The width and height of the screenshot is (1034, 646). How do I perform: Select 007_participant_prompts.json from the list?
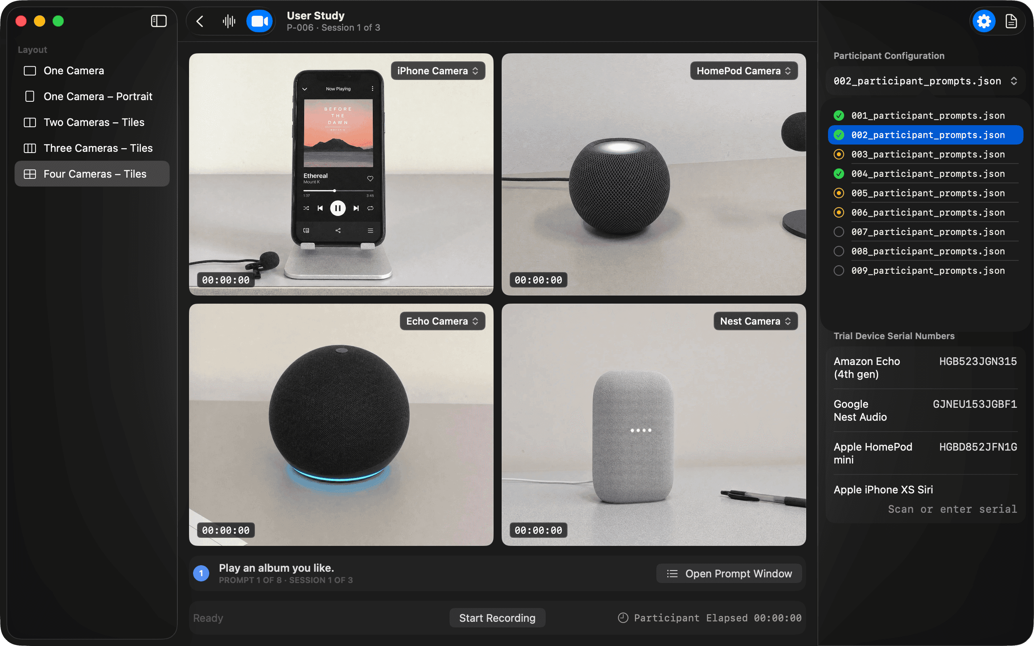tap(925, 232)
